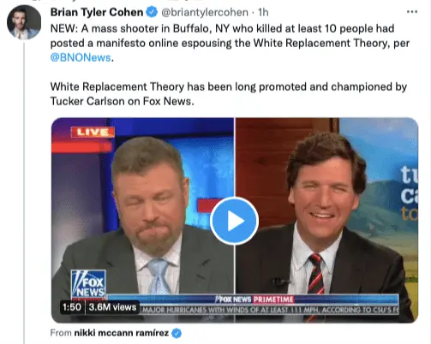Click the red LIVE badge on the video

[x=93, y=132]
